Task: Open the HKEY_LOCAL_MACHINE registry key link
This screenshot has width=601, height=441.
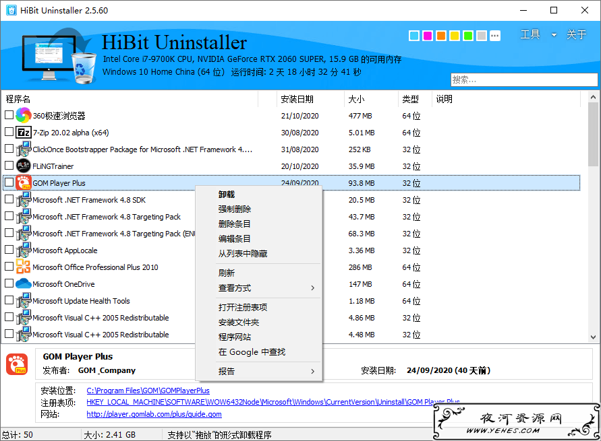Action: point(273,402)
